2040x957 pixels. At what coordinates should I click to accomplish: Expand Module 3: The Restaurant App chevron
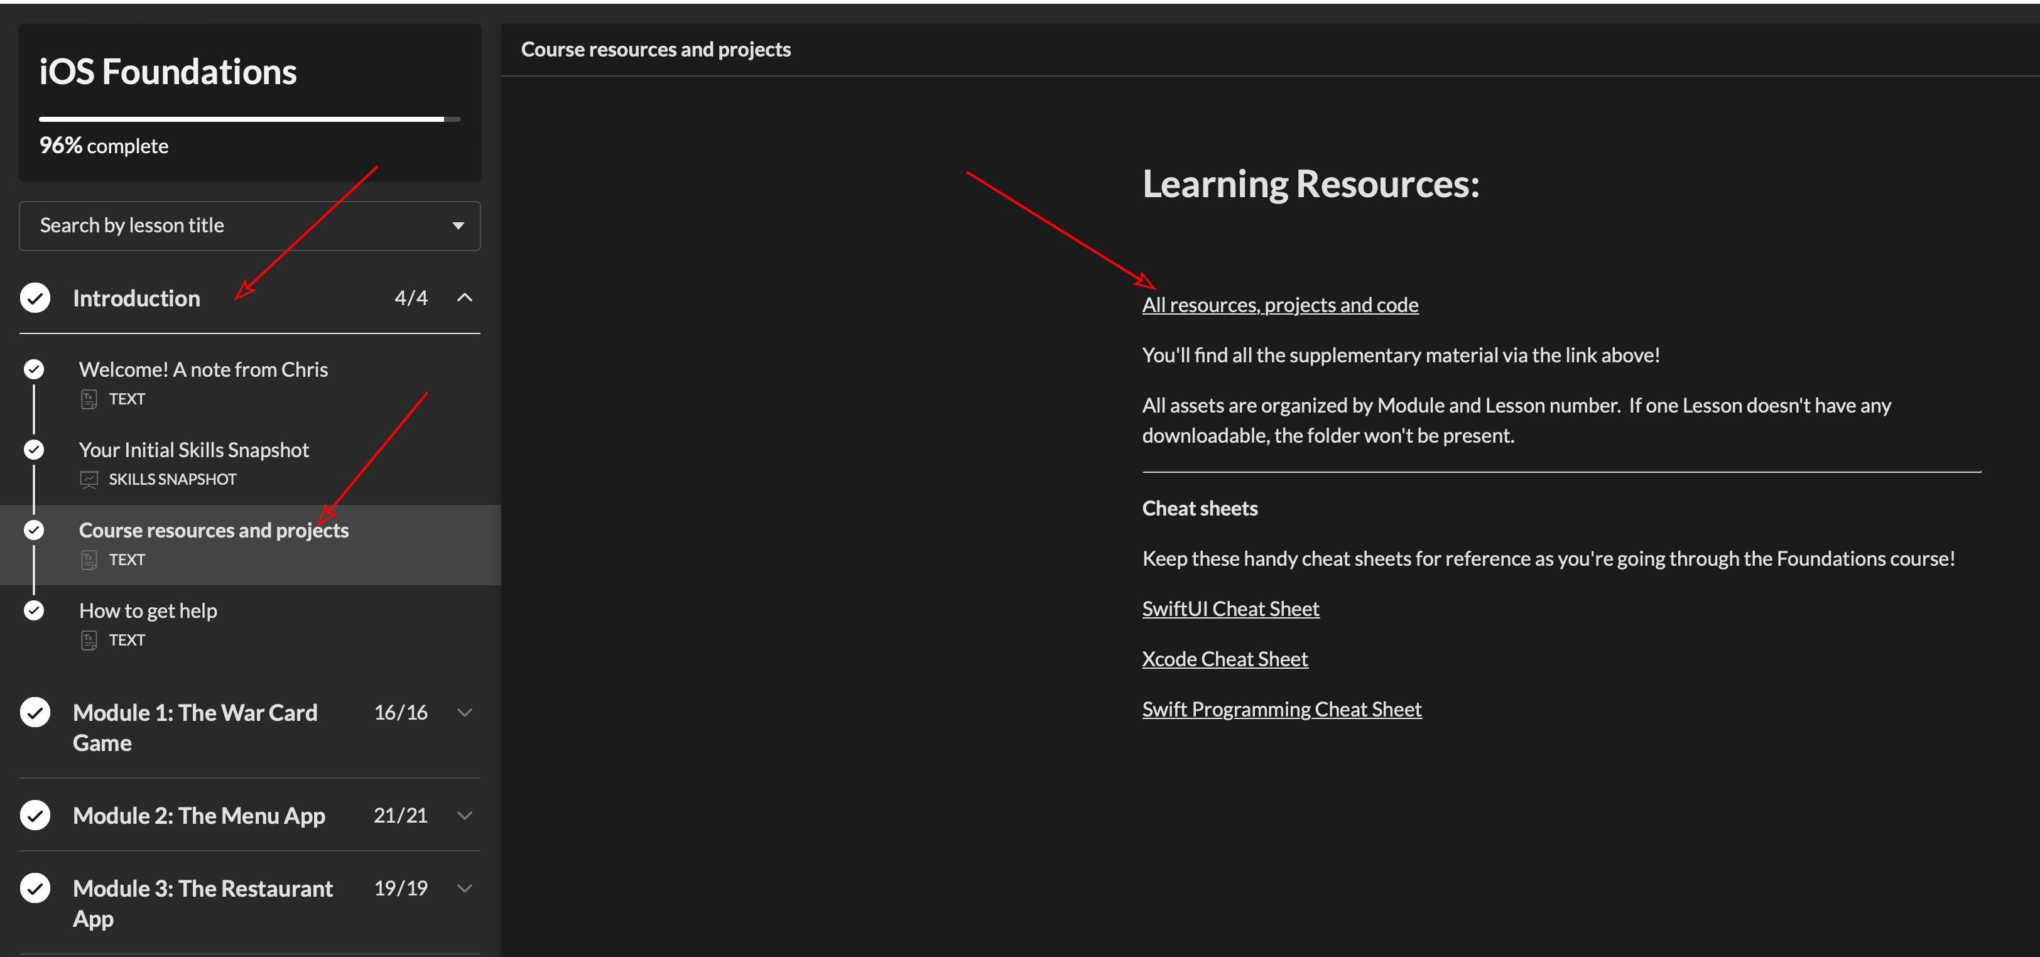click(x=465, y=888)
